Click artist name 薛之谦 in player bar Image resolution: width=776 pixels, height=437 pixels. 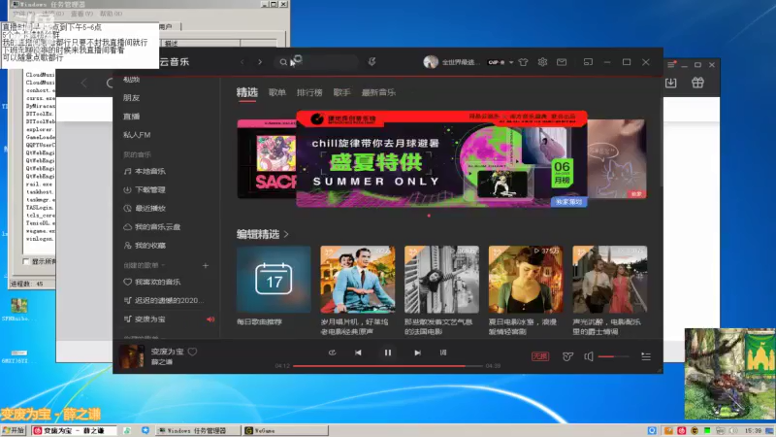(x=162, y=362)
